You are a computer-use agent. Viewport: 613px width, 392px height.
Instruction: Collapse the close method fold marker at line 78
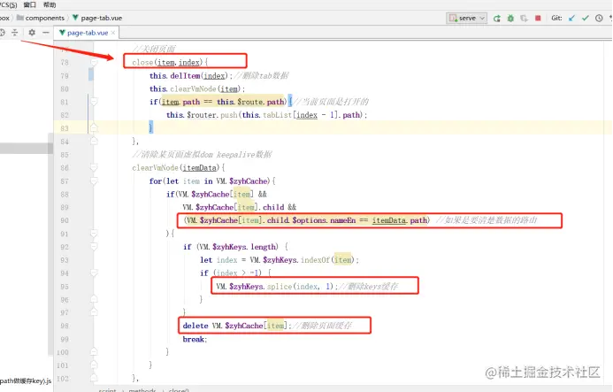[94, 62]
